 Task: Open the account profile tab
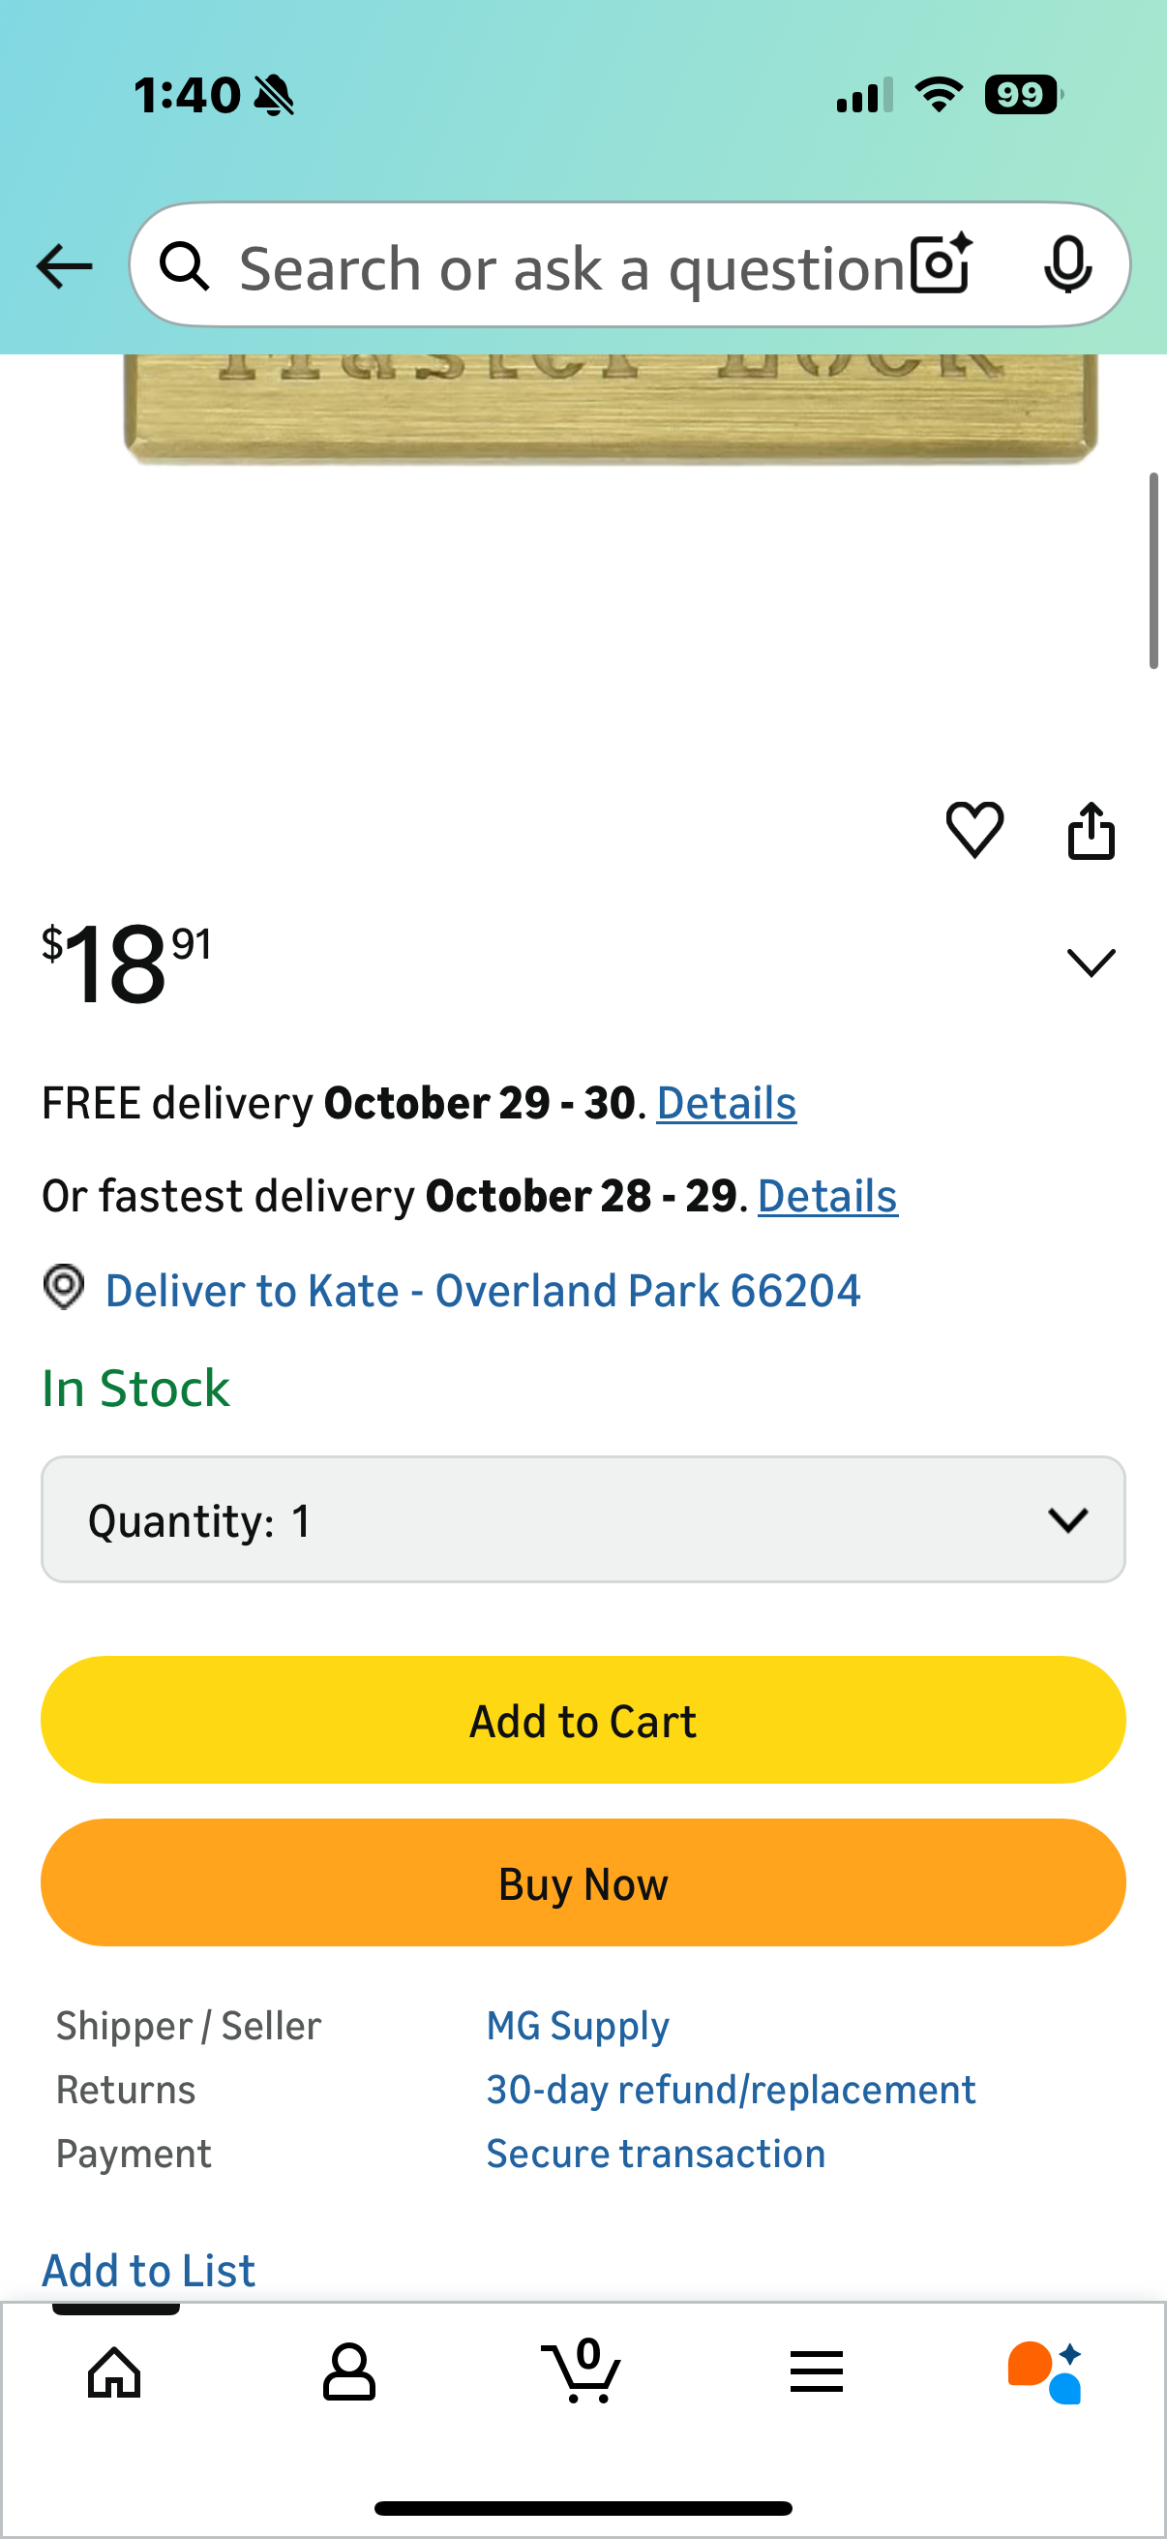coord(348,2371)
